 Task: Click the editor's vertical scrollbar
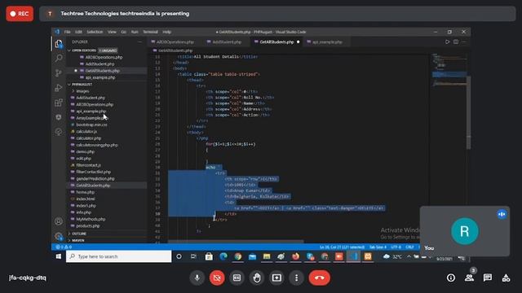[x=469, y=113]
